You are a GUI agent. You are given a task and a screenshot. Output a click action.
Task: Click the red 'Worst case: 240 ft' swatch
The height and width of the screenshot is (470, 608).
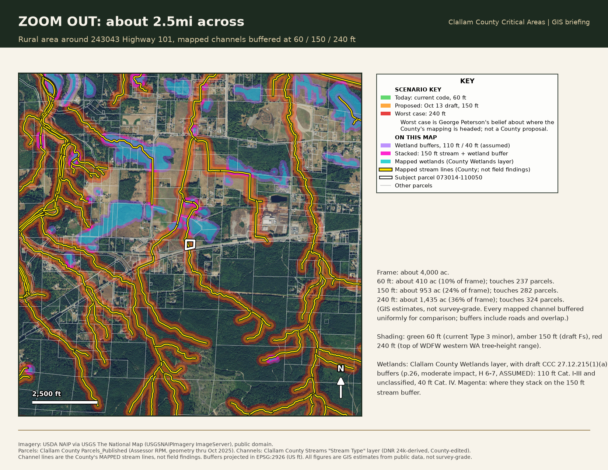(x=385, y=114)
